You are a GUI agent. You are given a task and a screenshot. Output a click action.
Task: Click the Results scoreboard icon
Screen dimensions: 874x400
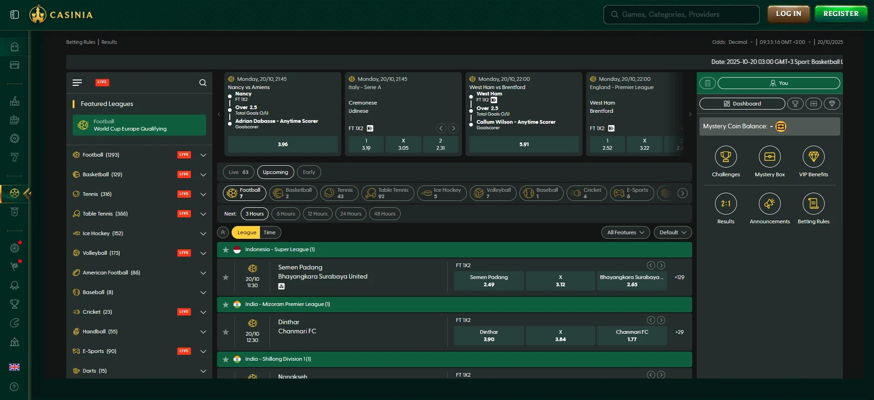pyautogui.click(x=726, y=204)
